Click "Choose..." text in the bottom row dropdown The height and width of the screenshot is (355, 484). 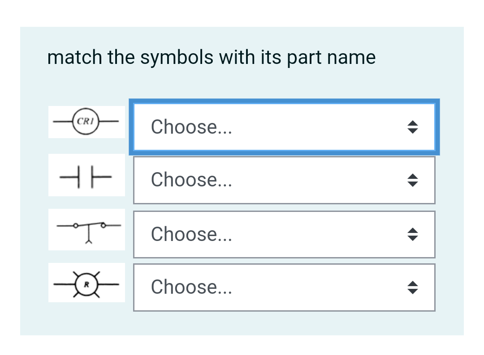pyautogui.click(x=191, y=287)
